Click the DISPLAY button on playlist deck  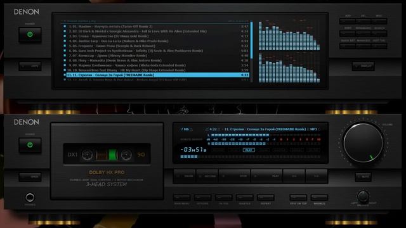[x=363, y=66]
